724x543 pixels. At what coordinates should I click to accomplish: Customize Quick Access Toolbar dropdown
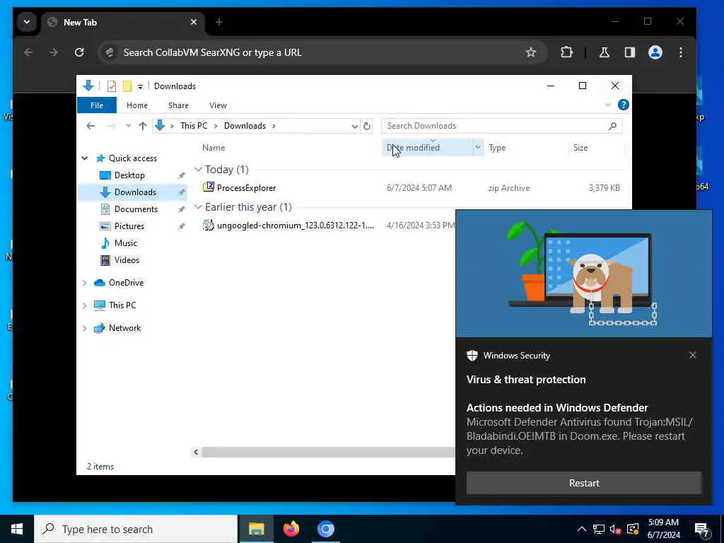coord(140,86)
